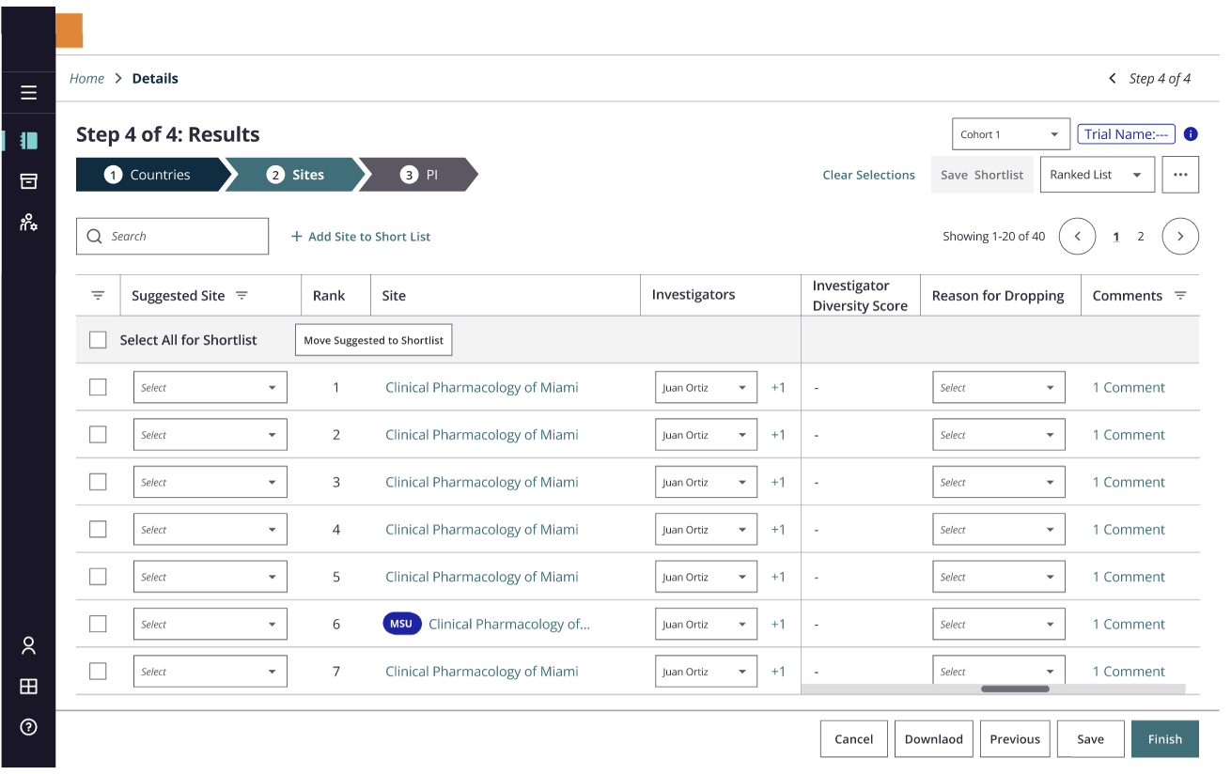The width and height of the screenshot is (1231, 774).
Task: Click the search magnifier icon
Action: (x=94, y=237)
